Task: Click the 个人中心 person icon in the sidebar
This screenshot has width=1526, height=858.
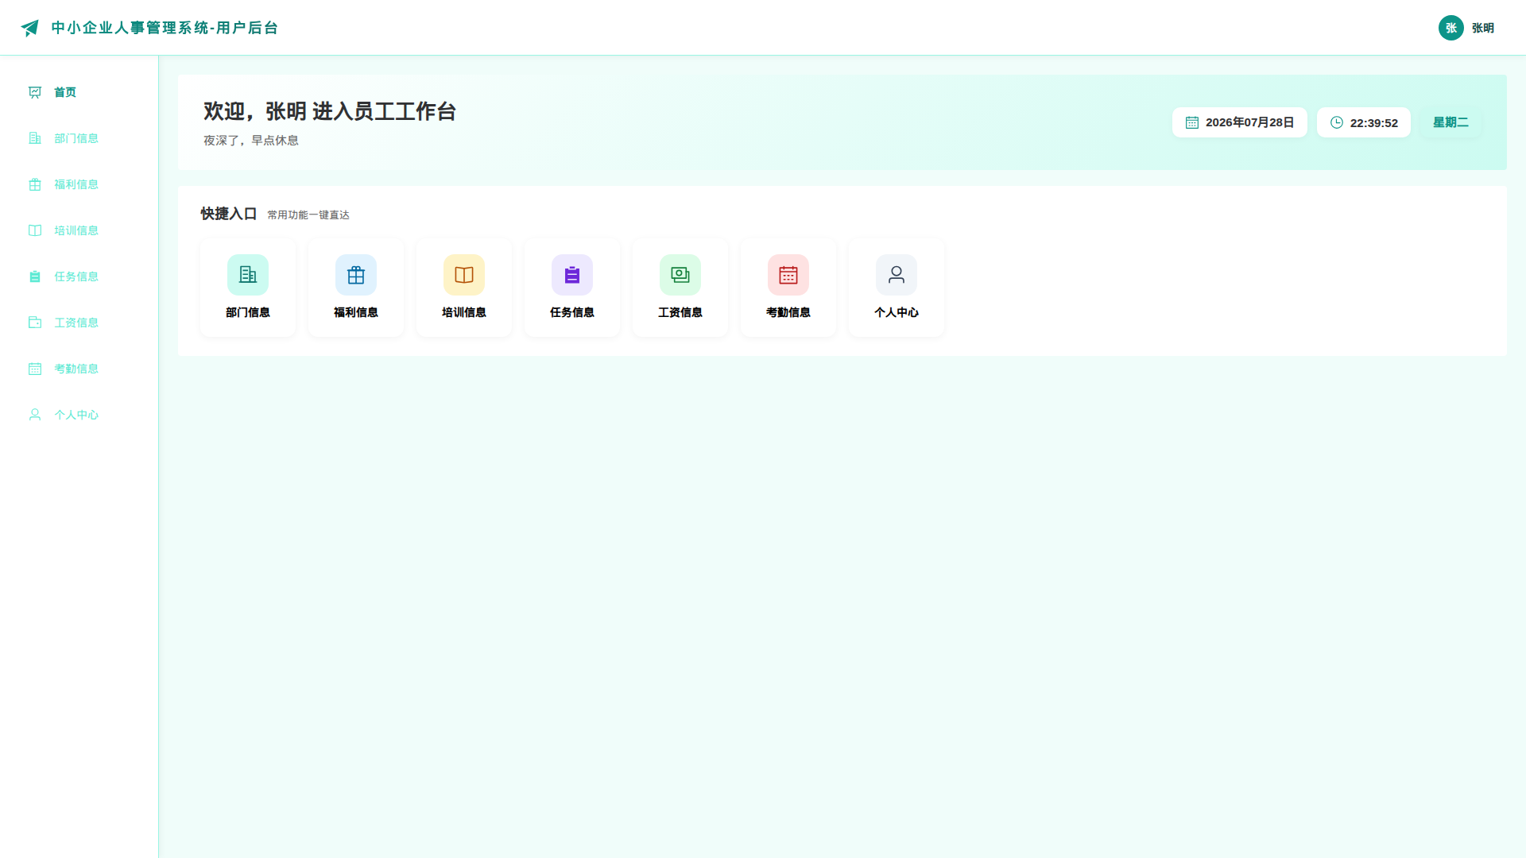Action: [x=35, y=415]
